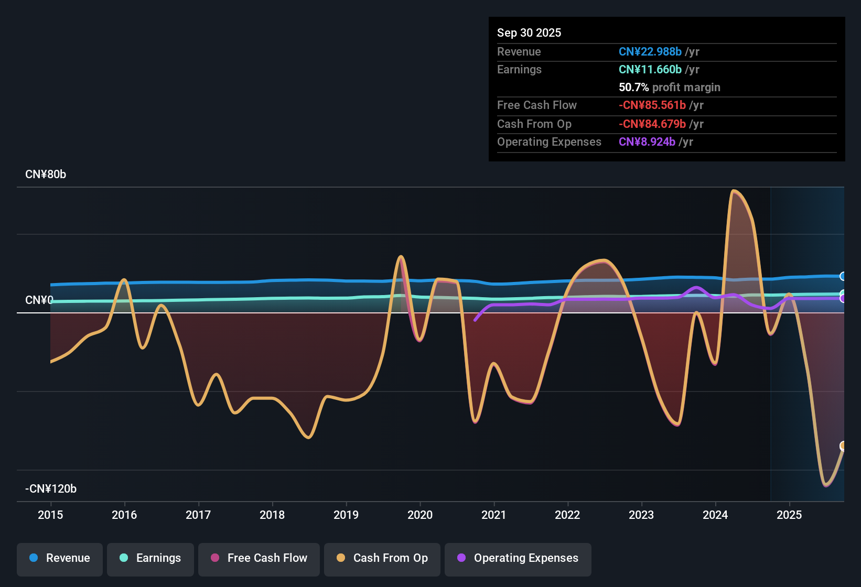
Task: Click the blue Revenue endpoint marker on the chart
Action: (x=843, y=276)
